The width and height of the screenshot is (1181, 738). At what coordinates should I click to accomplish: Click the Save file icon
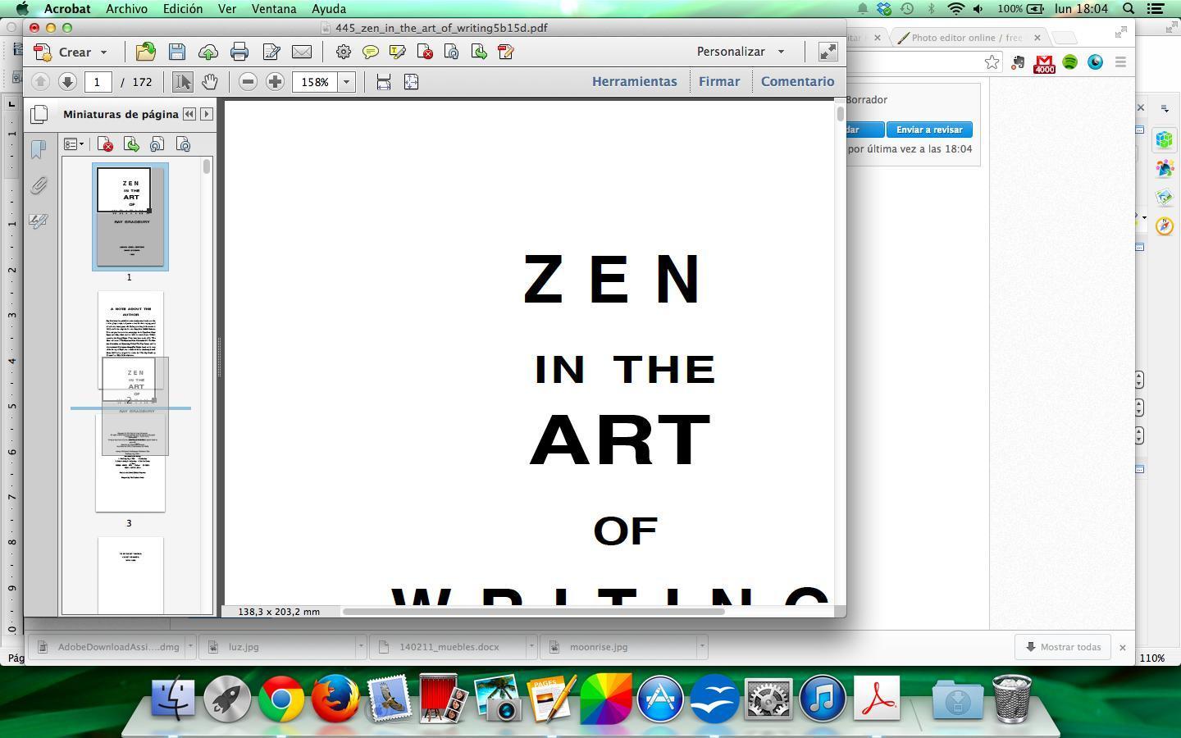click(176, 52)
